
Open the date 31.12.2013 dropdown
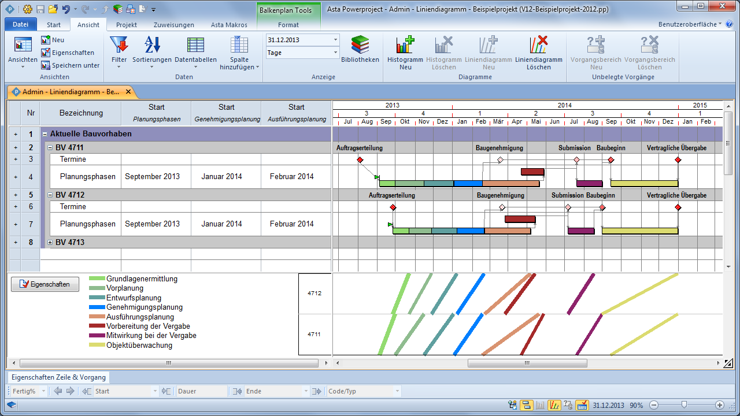pos(335,40)
